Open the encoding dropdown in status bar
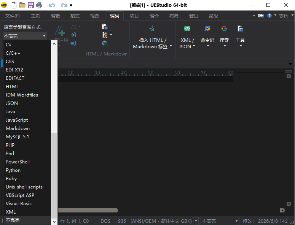This screenshot has width=295, height=225. coord(196,221)
